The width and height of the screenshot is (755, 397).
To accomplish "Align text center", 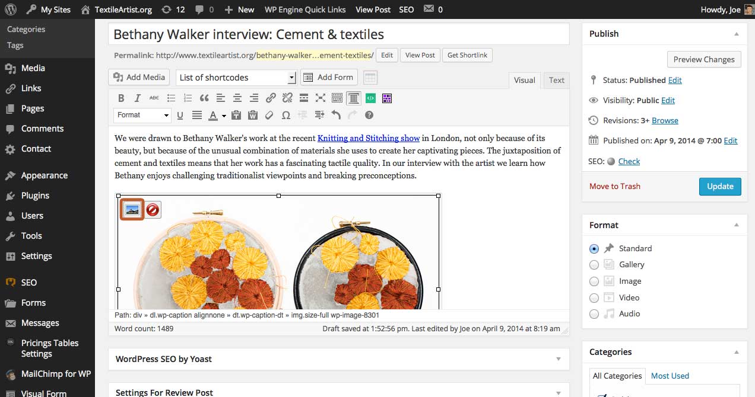I will [237, 98].
